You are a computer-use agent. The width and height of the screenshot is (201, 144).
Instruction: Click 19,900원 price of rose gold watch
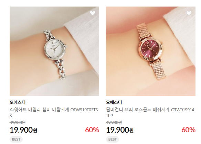click(x=120, y=130)
